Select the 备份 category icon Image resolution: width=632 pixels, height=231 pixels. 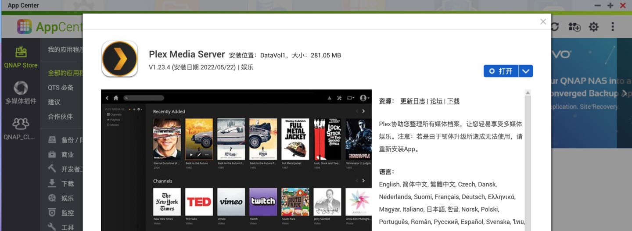click(x=52, y=140)
